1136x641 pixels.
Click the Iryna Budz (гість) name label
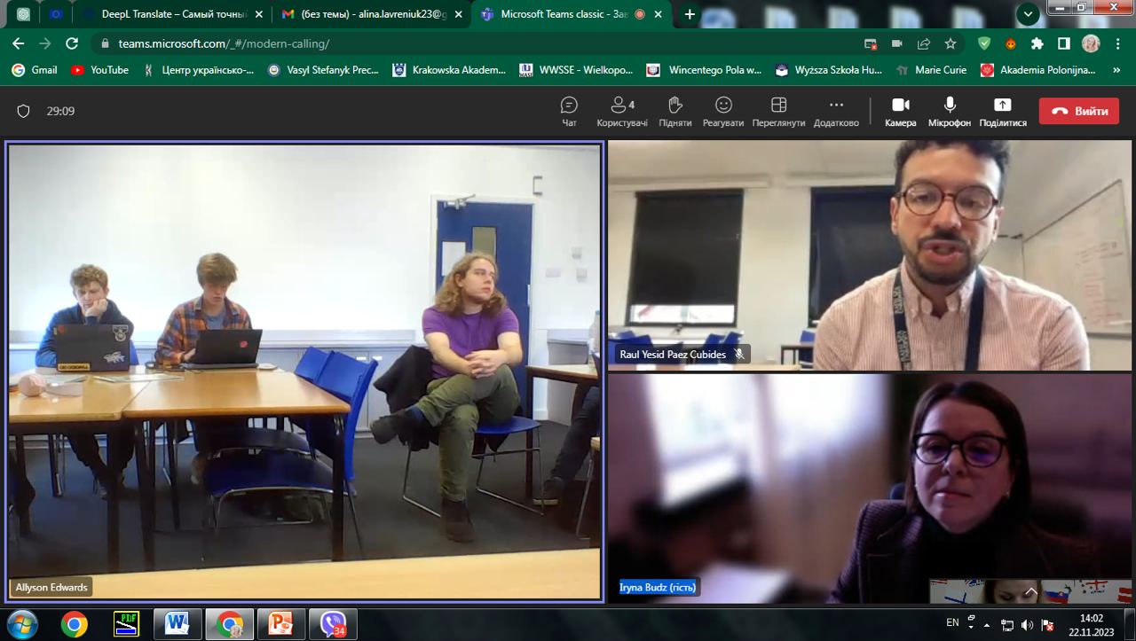tap(658, 587)
